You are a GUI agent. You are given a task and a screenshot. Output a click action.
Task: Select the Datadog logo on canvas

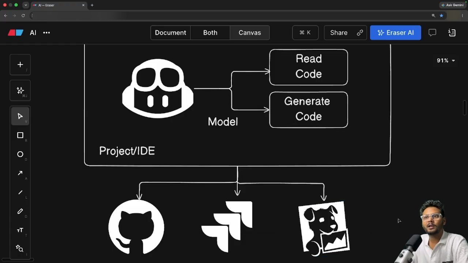click(x=324, y=228)
